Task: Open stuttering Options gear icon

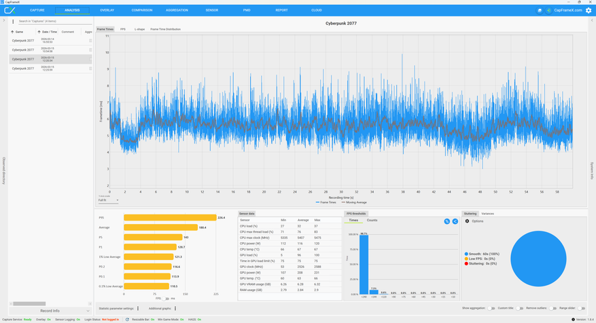Action: (467, 221)
